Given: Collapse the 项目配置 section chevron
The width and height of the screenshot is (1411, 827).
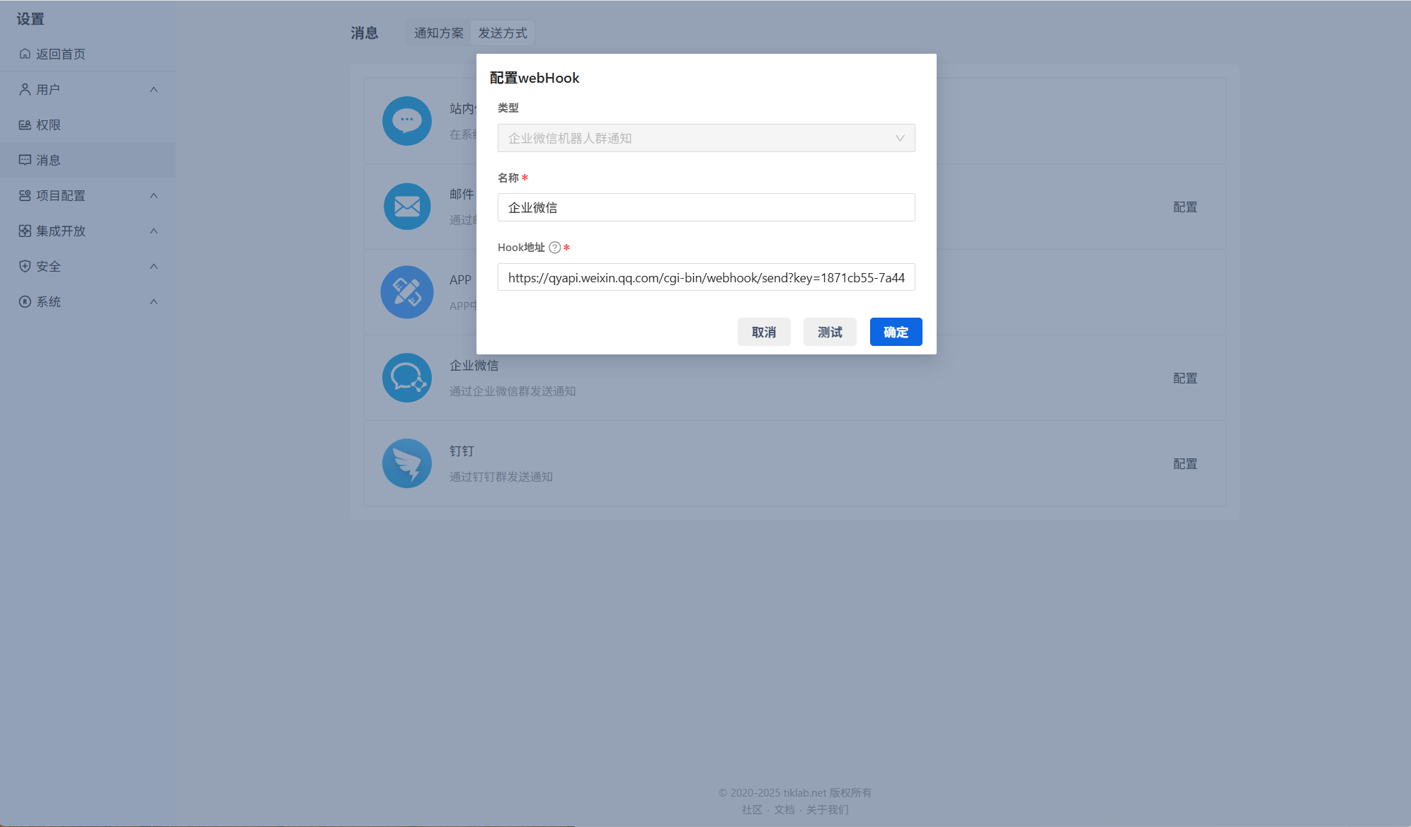Looking at the screenshot, I should point(154,195).
